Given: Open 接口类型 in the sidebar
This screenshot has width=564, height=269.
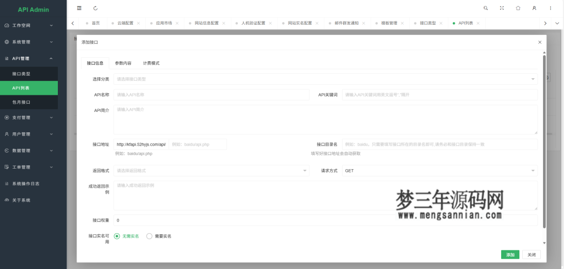Looking at the screenshot, I should (x=29, y=74).
